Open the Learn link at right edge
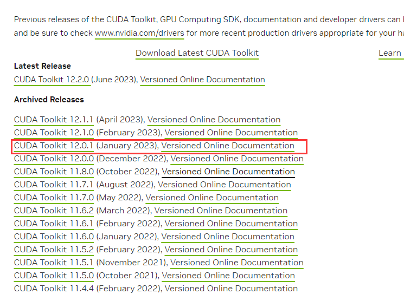The height and width of the screenshot is (294, 404). coord(391,53)
